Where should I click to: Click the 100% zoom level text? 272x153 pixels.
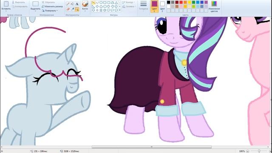(x=242, y=151)
